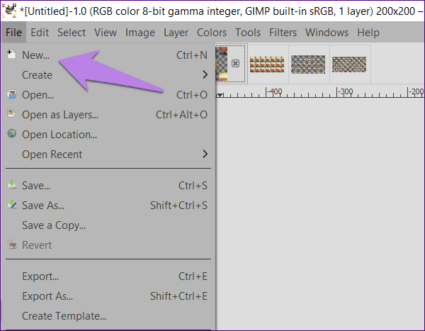Open the Windows menu
The width and height of the screenshot is (425, 331).
pyautogui.click(x=327, y=33)
